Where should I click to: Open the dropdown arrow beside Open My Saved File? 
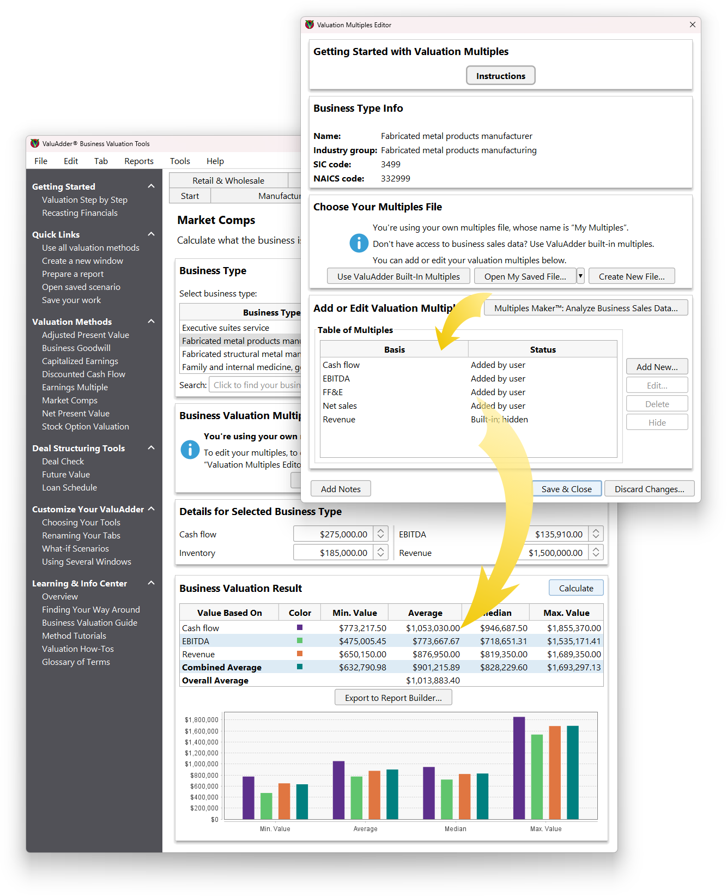[580, 276]
